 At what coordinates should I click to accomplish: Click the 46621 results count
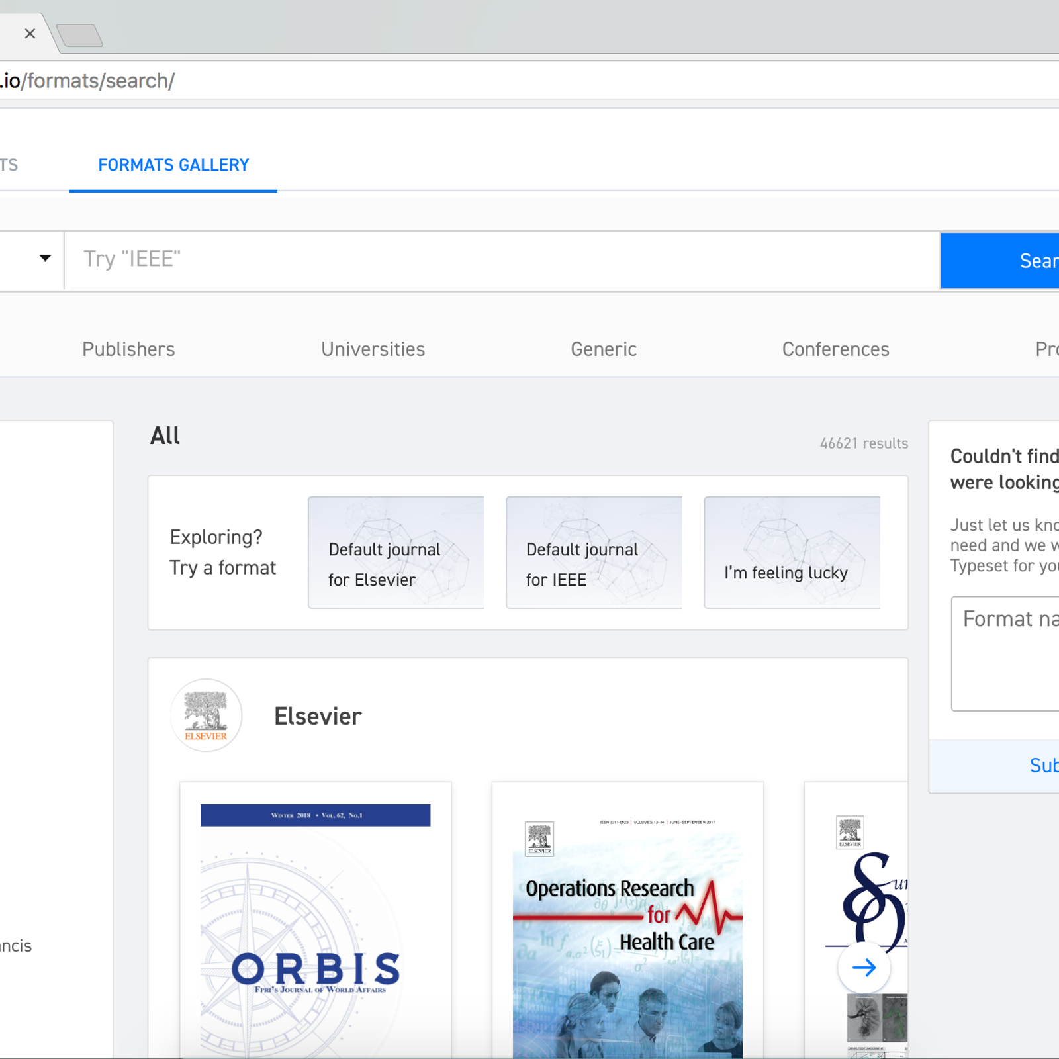[864, 443]
